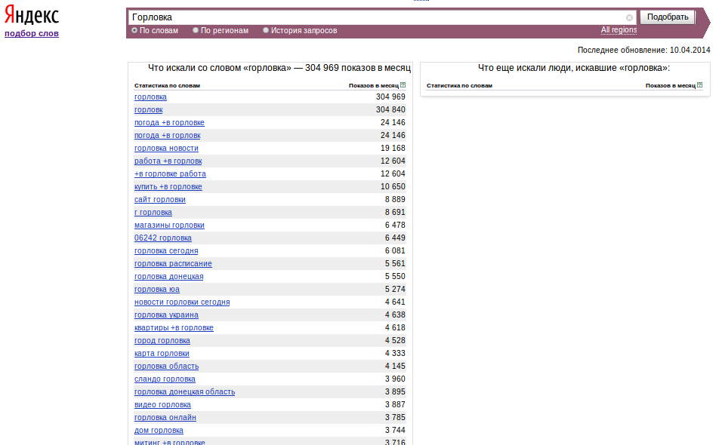Select the 'По словам' radio option

[134, 30]
